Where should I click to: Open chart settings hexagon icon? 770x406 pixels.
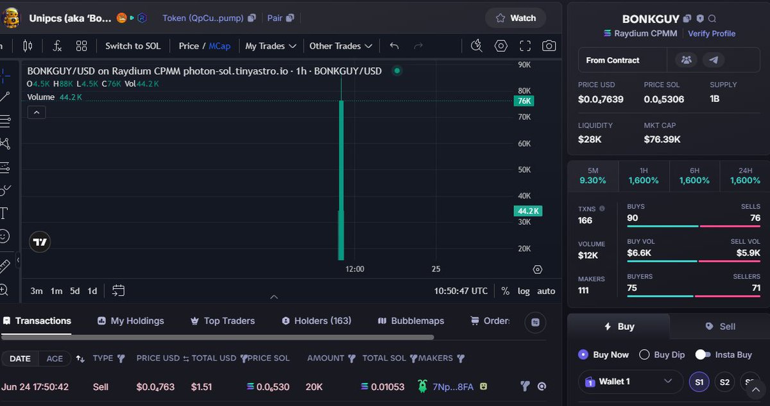click(501, 46)
